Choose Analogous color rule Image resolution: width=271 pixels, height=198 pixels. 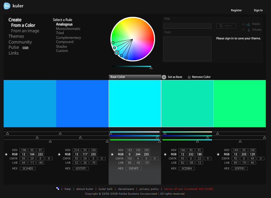coord(64,24)
